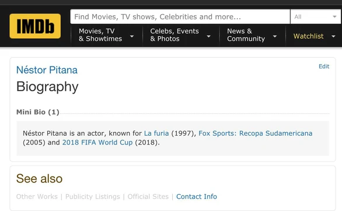The width and height of the screenshot is (342, 211).
Task: Click the arrow next to Celebs, Events & Photos
Action: pyautogui.click(x=208, y=36)
